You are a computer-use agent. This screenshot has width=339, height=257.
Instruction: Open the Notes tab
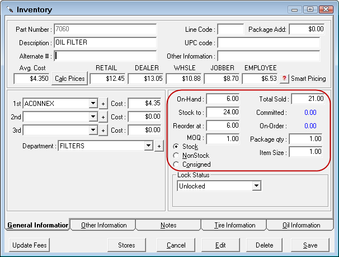click(168, 225)
